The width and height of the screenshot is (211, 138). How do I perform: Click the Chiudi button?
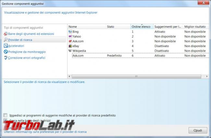point(198,130)
